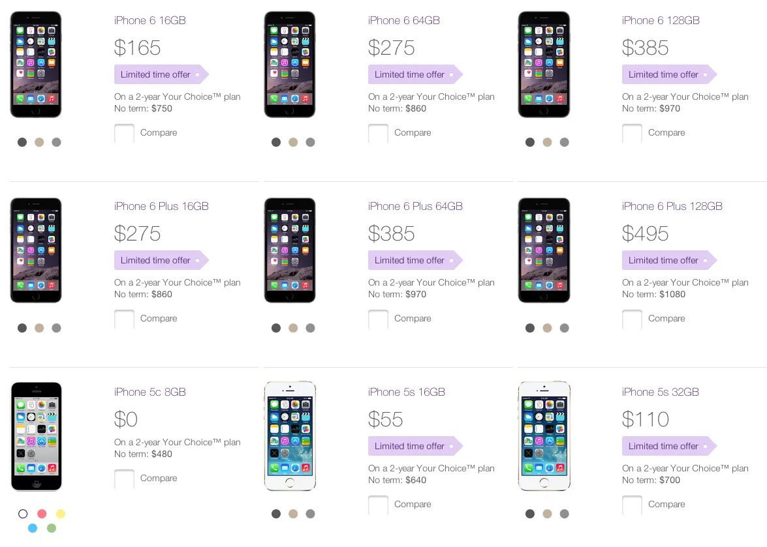The image size is (767, 547).
Task: Choose the gold color swatch for iPhone 6 16GB
Action: 39,142
